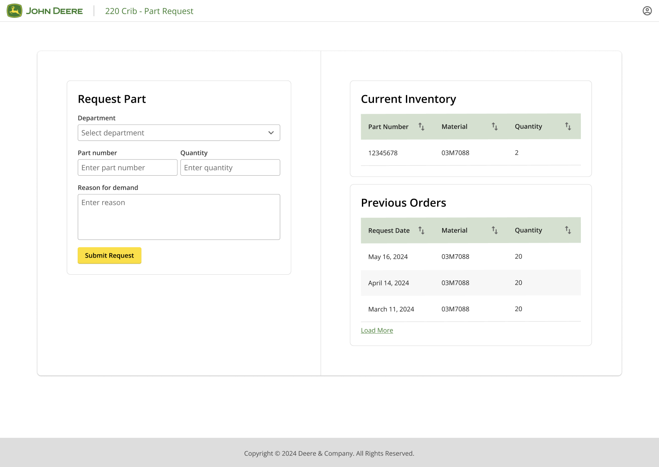
Task: Open the Select department dropdown
Action: [x=179, y=133]
